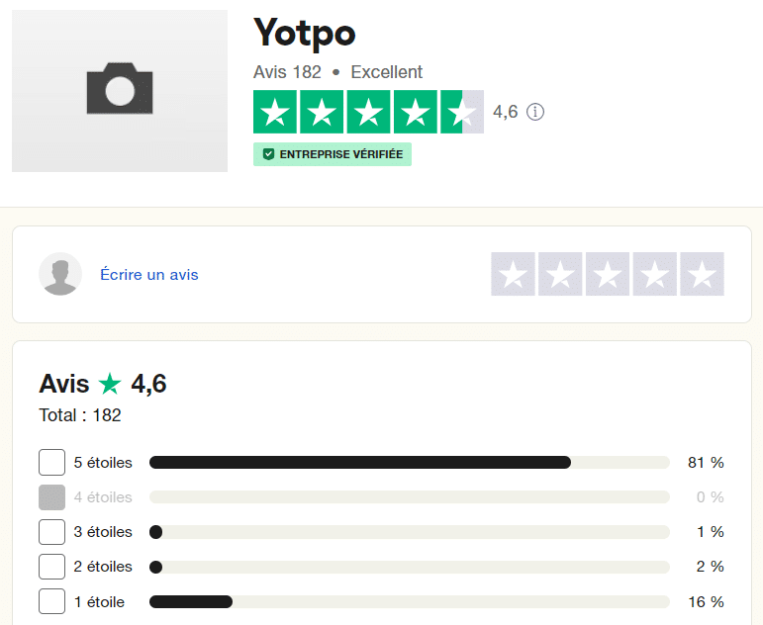The width and height of the screenshot is (763, 625).
Task: Check the 5 étoiles filter checkbox
Action: click(x=52, y=462)
